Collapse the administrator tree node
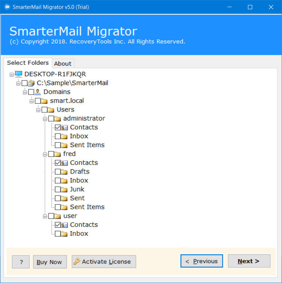282x283 pixels. [45, 119]
